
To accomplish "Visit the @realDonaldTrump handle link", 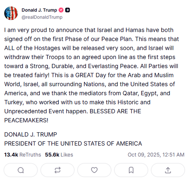I will (x=42, y=17).
